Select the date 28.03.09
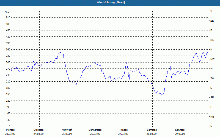 coord(152,134)
